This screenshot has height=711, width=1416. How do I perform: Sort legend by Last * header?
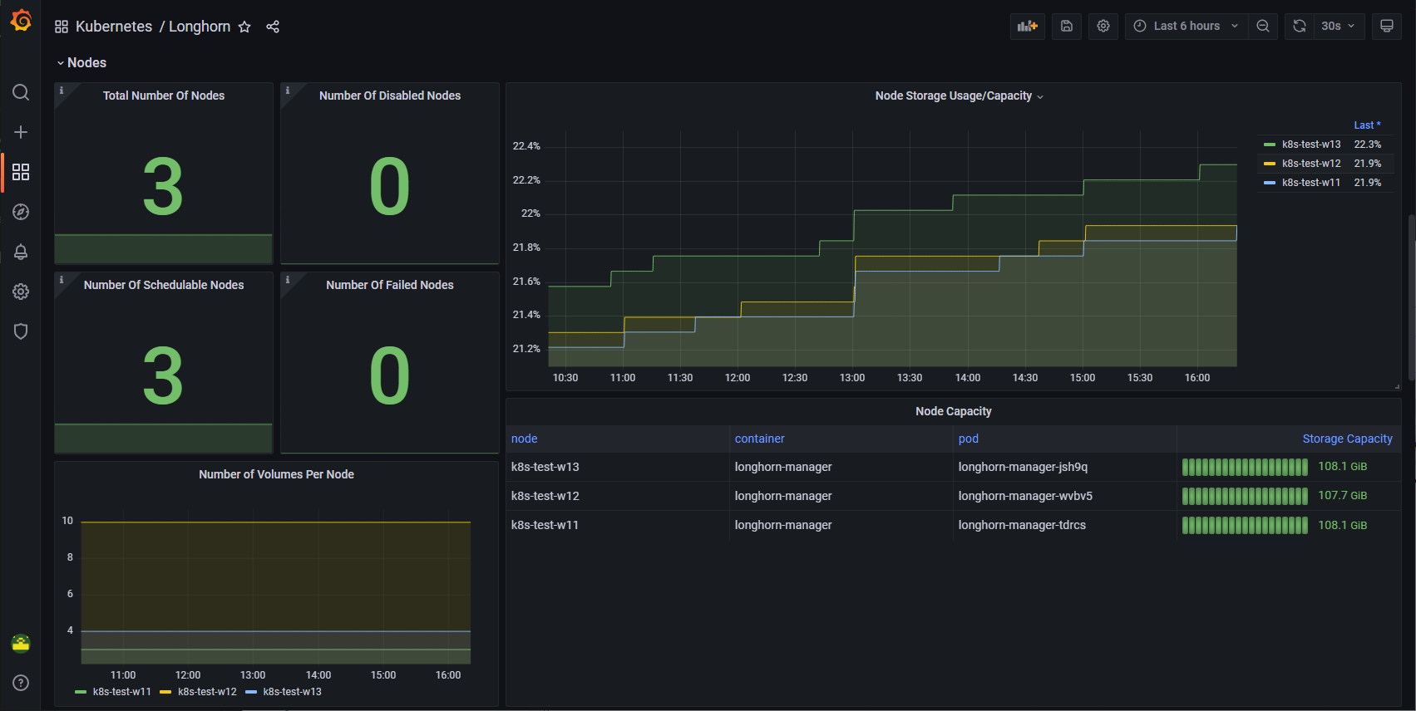1367,125
